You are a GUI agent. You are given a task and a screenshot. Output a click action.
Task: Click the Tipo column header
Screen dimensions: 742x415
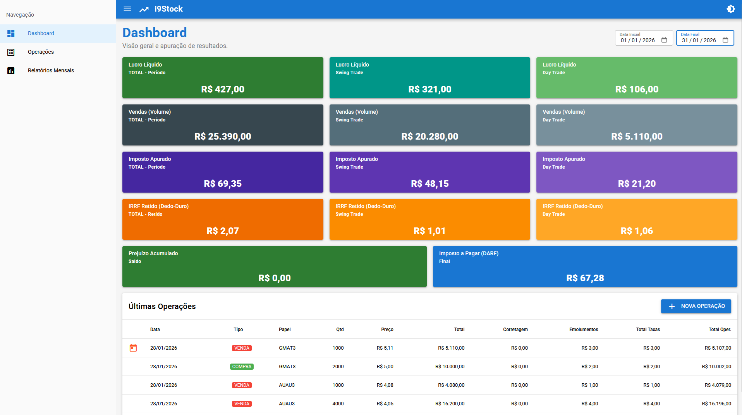click(238, 330)
